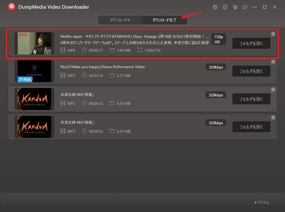Click the clock icon beside 00:00:37
This screenshot has height=212, width=285.
click(x=84, y=50)
